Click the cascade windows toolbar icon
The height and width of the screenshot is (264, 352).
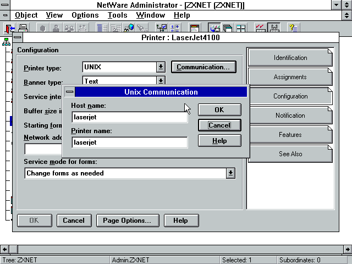pyautogui.click(x=227, y=28)
